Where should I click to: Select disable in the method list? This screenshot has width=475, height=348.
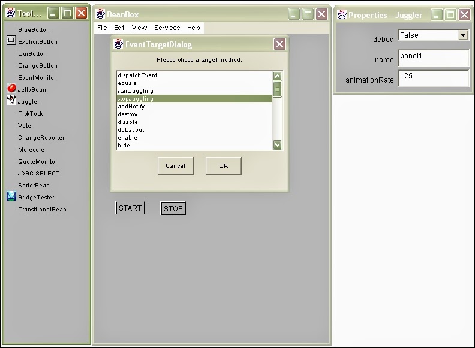(194, 122)
